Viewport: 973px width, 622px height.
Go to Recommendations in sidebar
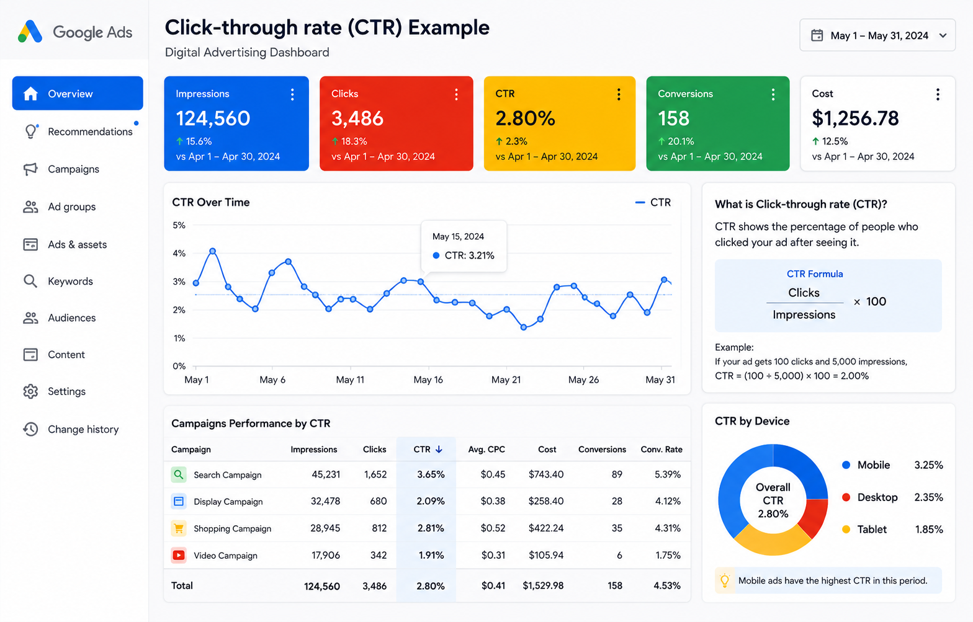(78, 131)
